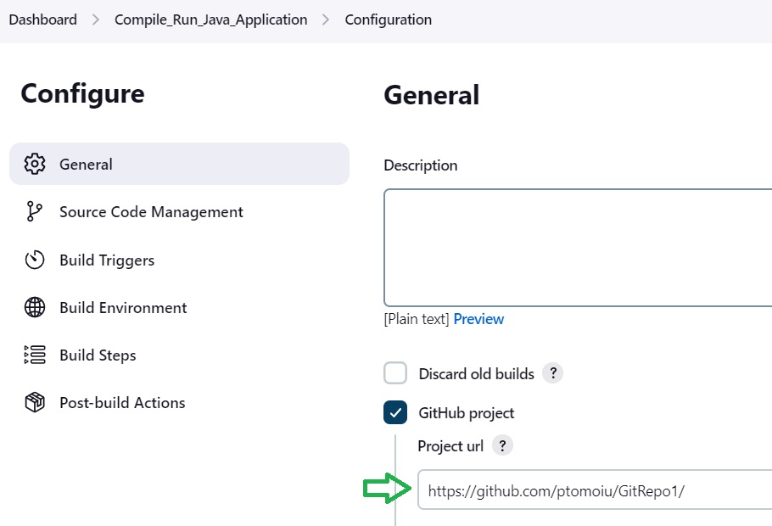Go to the Post-build Actions section
The width and height of the screenshot is (772, 526).
pyautogui.click(x=179, y=402)
